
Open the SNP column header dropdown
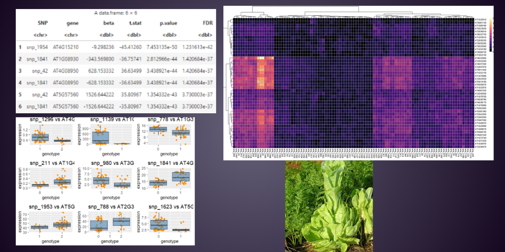(x=43, y=23)
